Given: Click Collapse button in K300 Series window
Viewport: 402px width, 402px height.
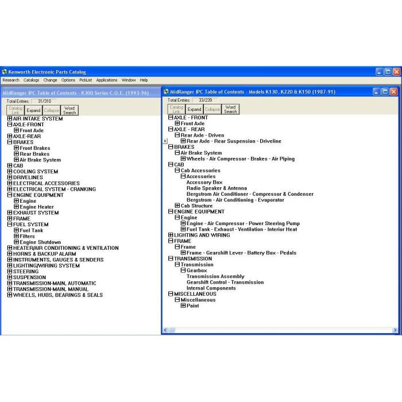Looking at the screenshot, I should (52, 110).
